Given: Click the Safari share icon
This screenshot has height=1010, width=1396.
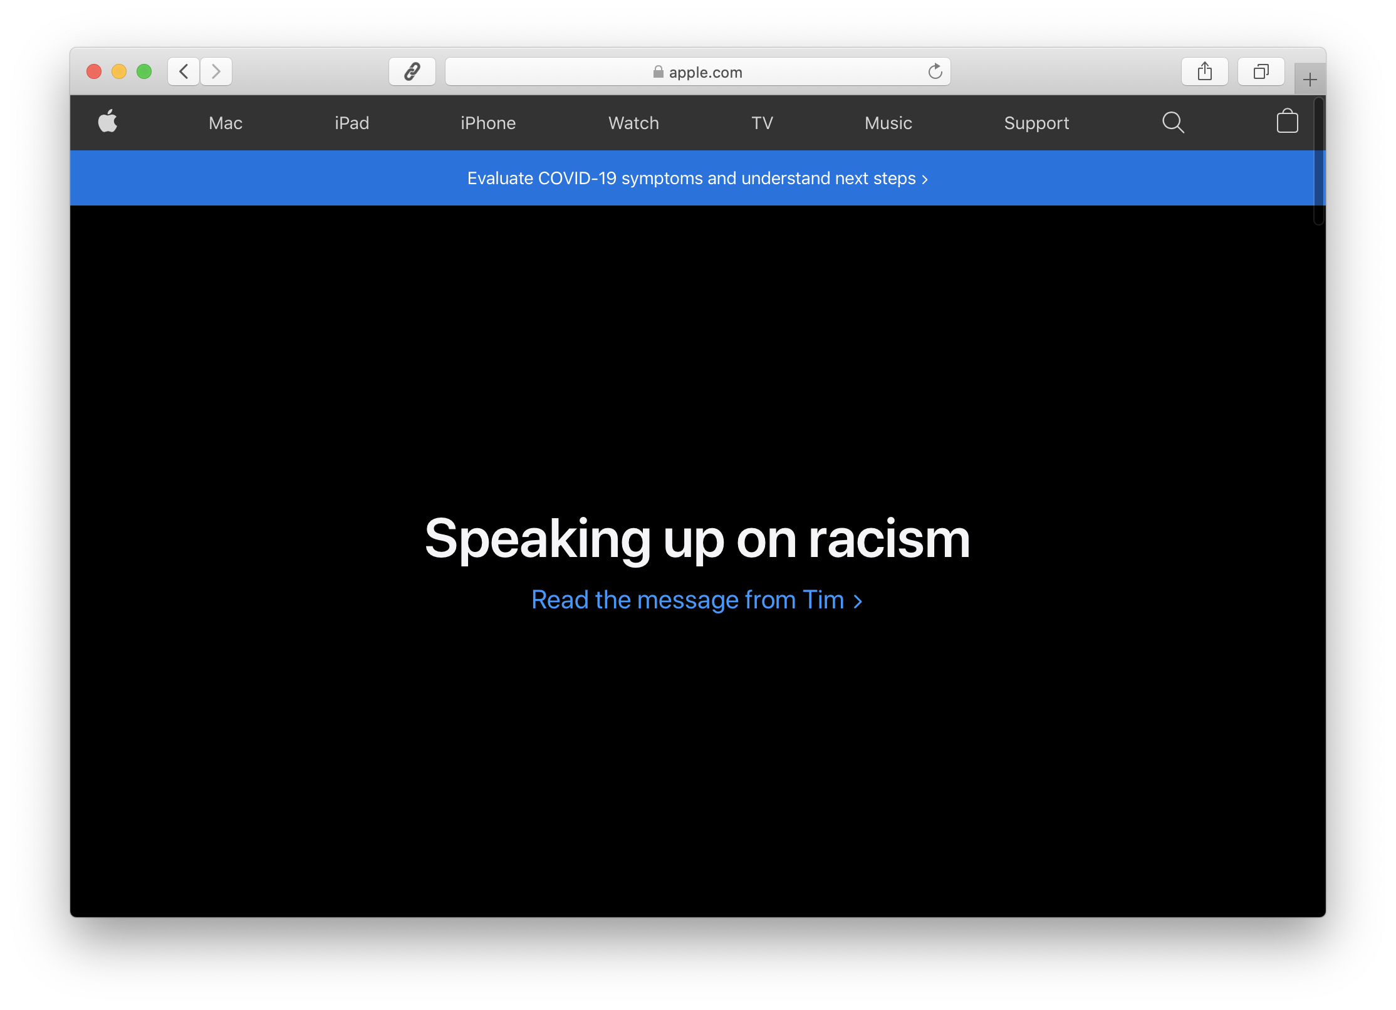Looking at the screenshot, I should point(1204,71).
